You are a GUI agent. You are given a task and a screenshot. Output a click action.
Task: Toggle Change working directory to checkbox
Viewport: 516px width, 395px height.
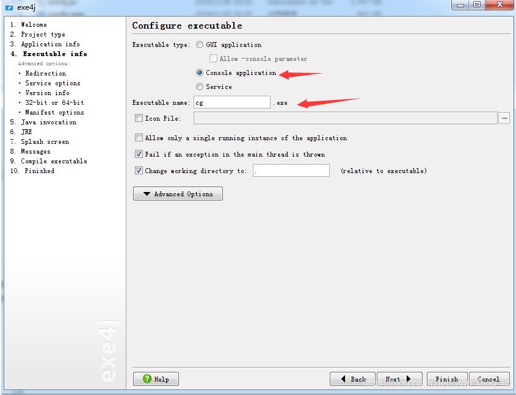coord(139,171)
